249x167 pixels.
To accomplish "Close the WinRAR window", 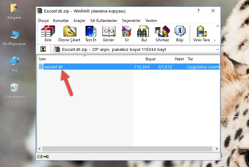I will pyautogui.click(x=213, y=11).
